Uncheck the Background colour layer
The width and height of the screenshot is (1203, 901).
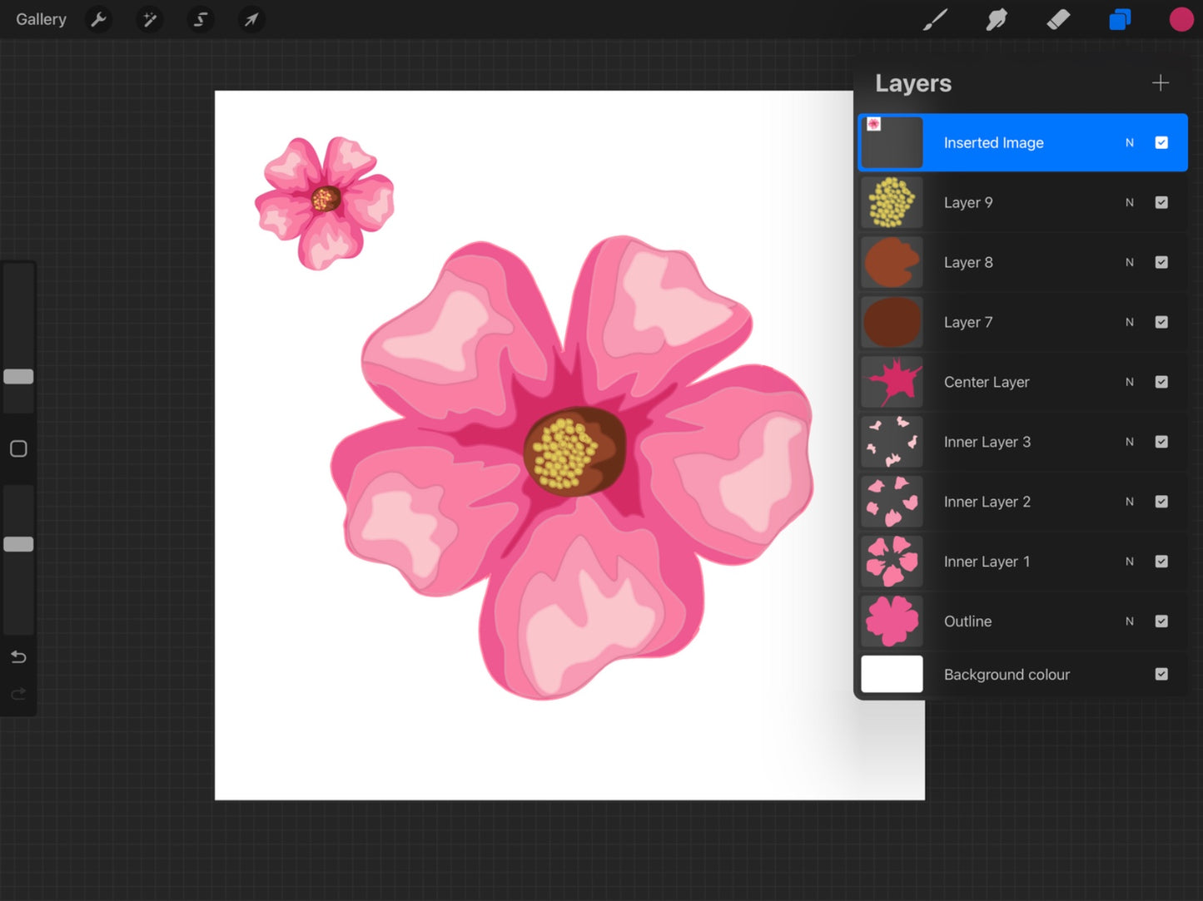pyautogui.click(x=1161, y=674)
